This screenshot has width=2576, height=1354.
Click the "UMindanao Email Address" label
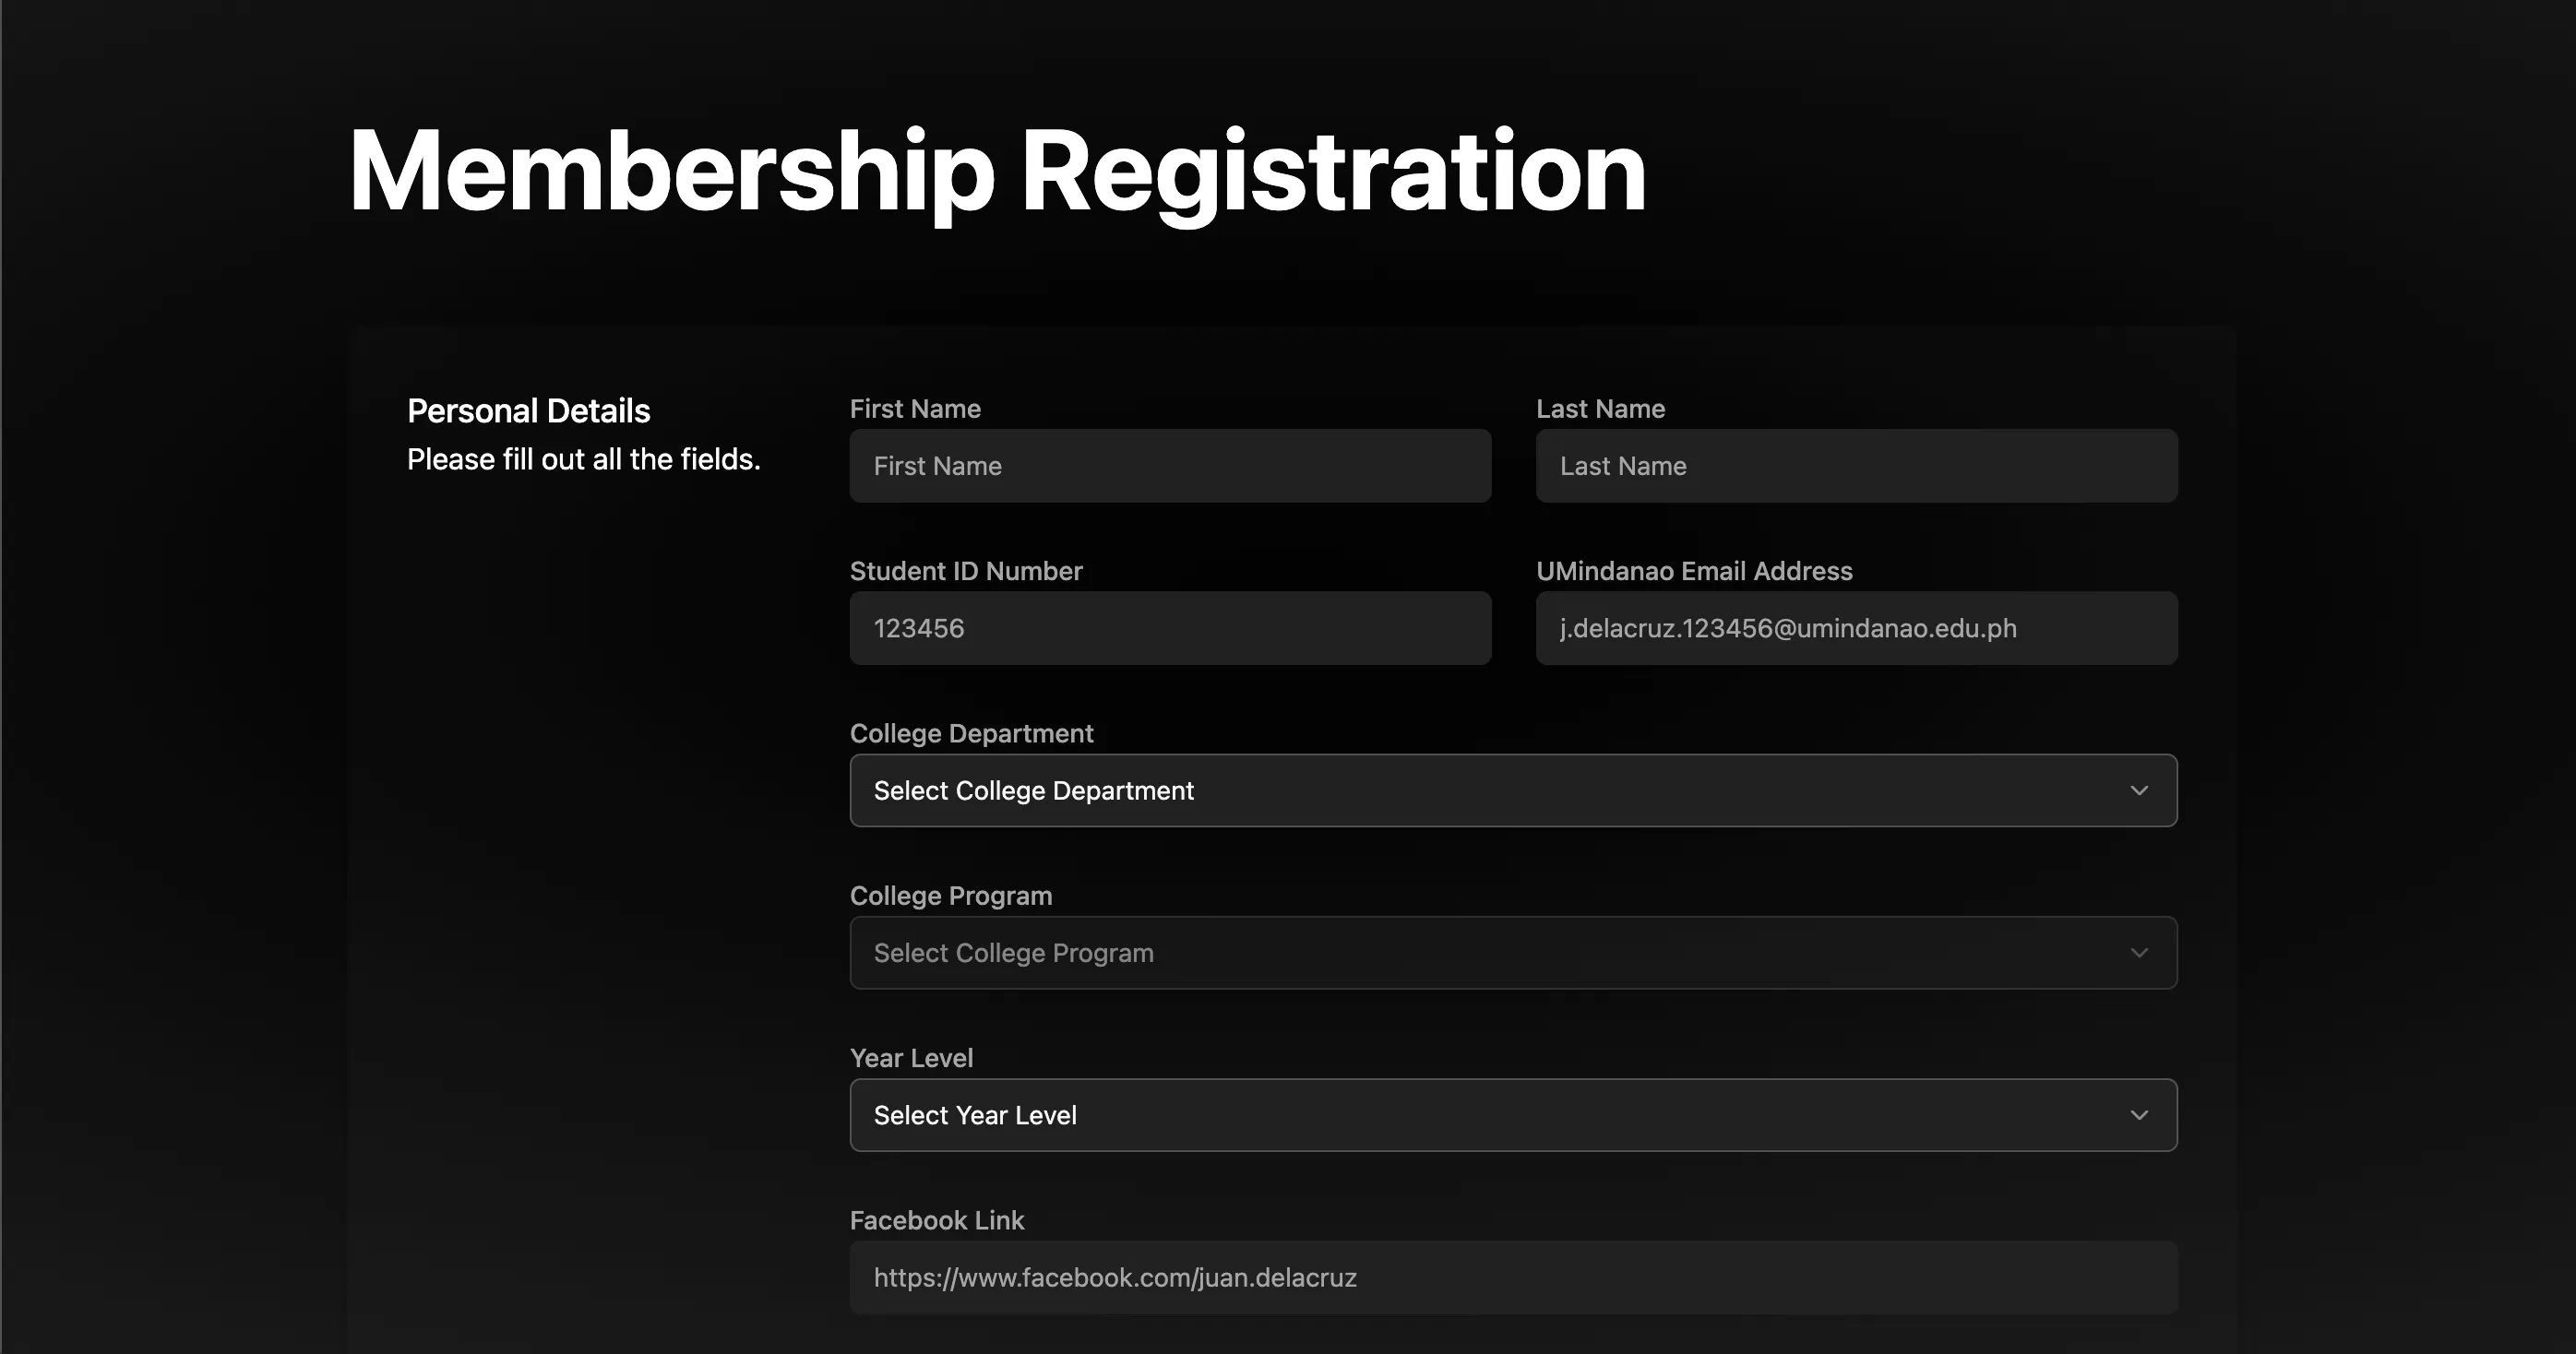[x=1694, y=571]
